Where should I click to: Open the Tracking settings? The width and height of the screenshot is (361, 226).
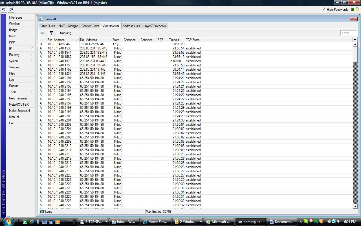coord(65,33)
